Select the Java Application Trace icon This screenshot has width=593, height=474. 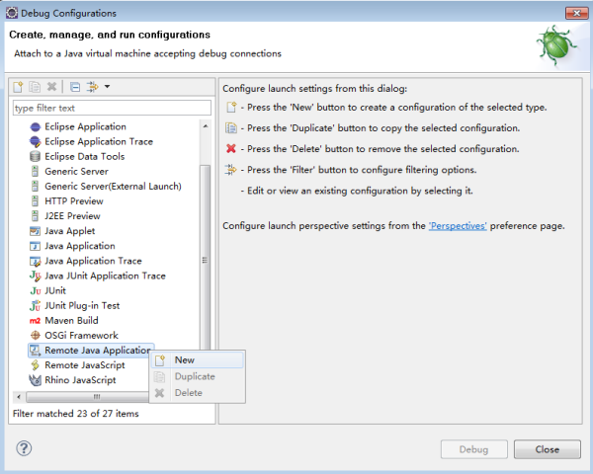pyautogui.click(x=35, y=261)
